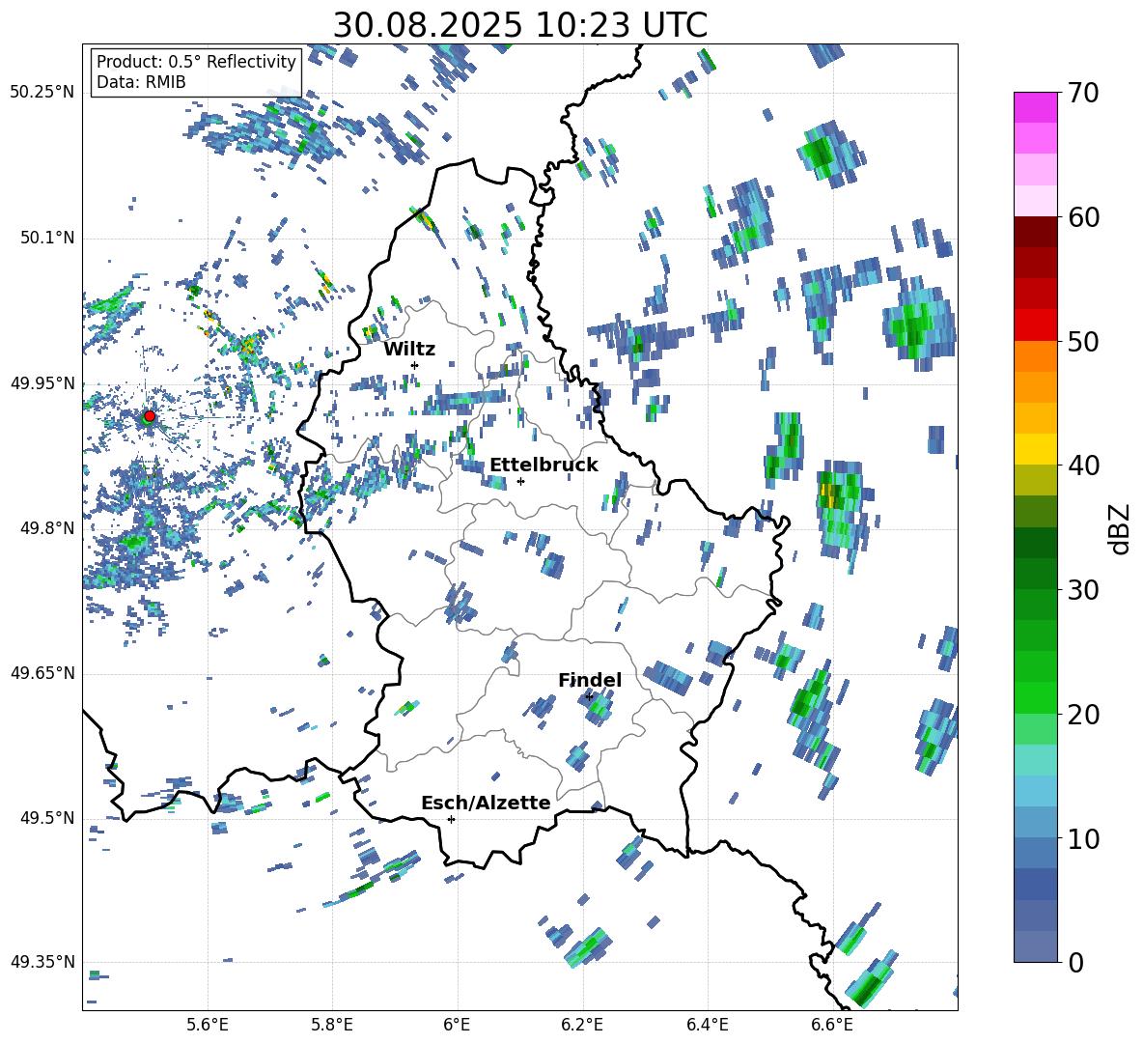Click the 6°E longitude label
This screenshot has height=1044, width=1143.
pos(457,1025)
